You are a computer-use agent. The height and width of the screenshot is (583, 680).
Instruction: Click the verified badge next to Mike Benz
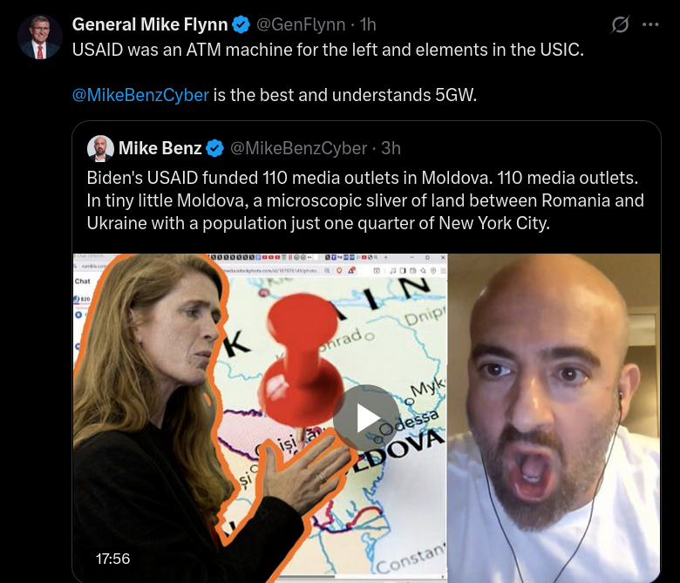[214, 149]
